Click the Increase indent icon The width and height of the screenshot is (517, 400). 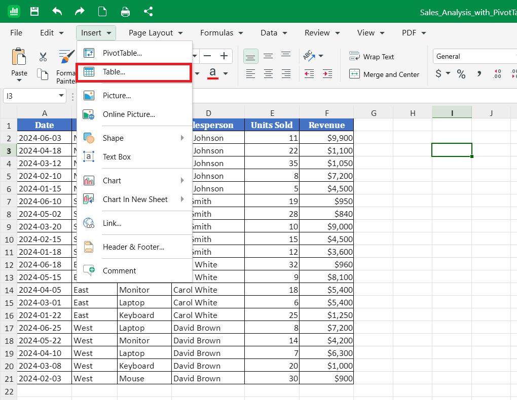pyautogui.click(x=327, y=74)
